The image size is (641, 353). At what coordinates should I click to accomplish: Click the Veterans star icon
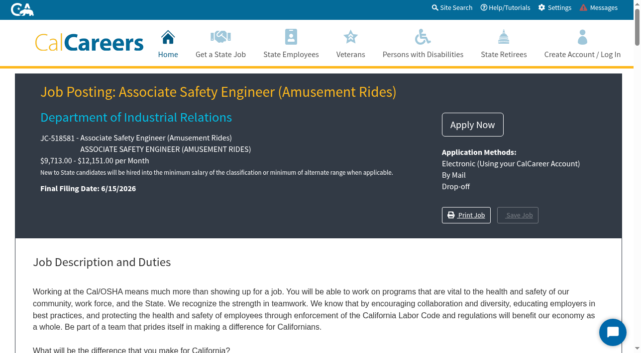(x=351, y=37)
